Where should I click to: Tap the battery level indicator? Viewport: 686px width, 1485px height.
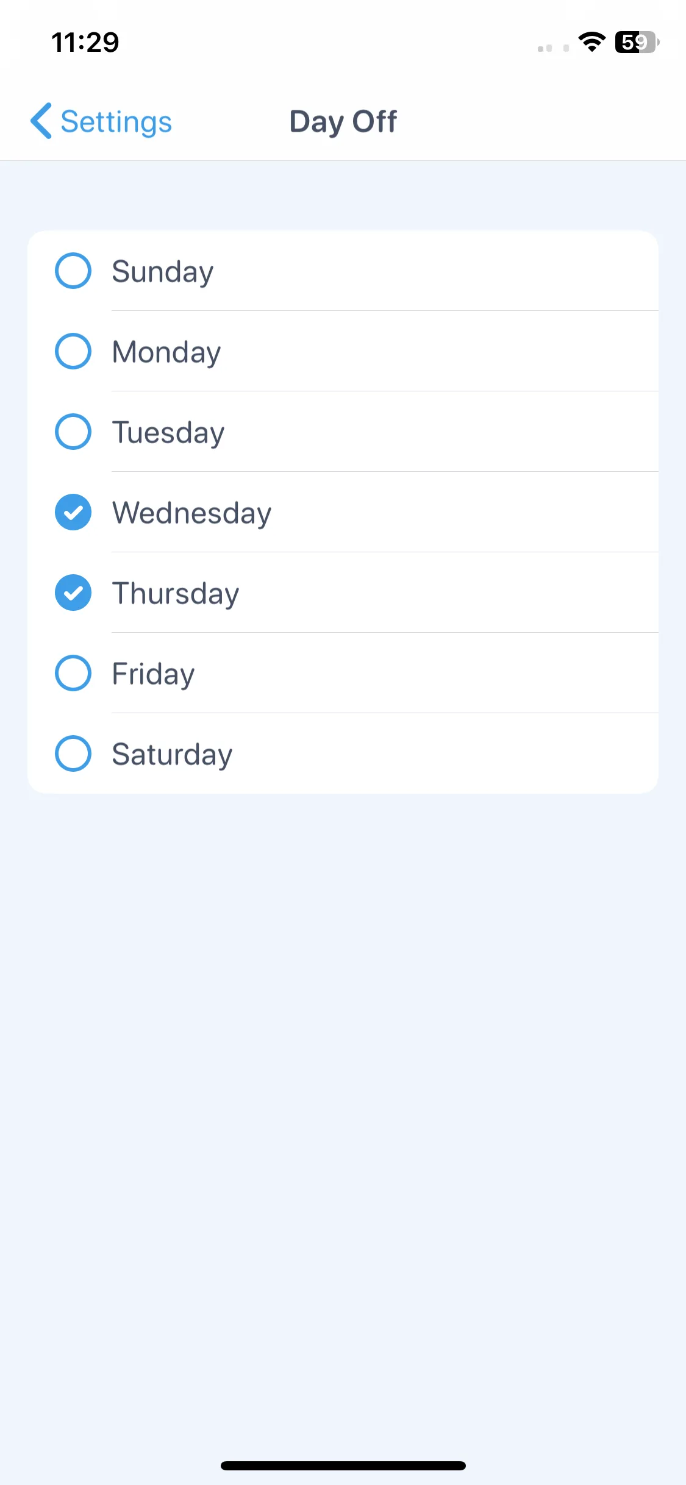tap(637, 42)
